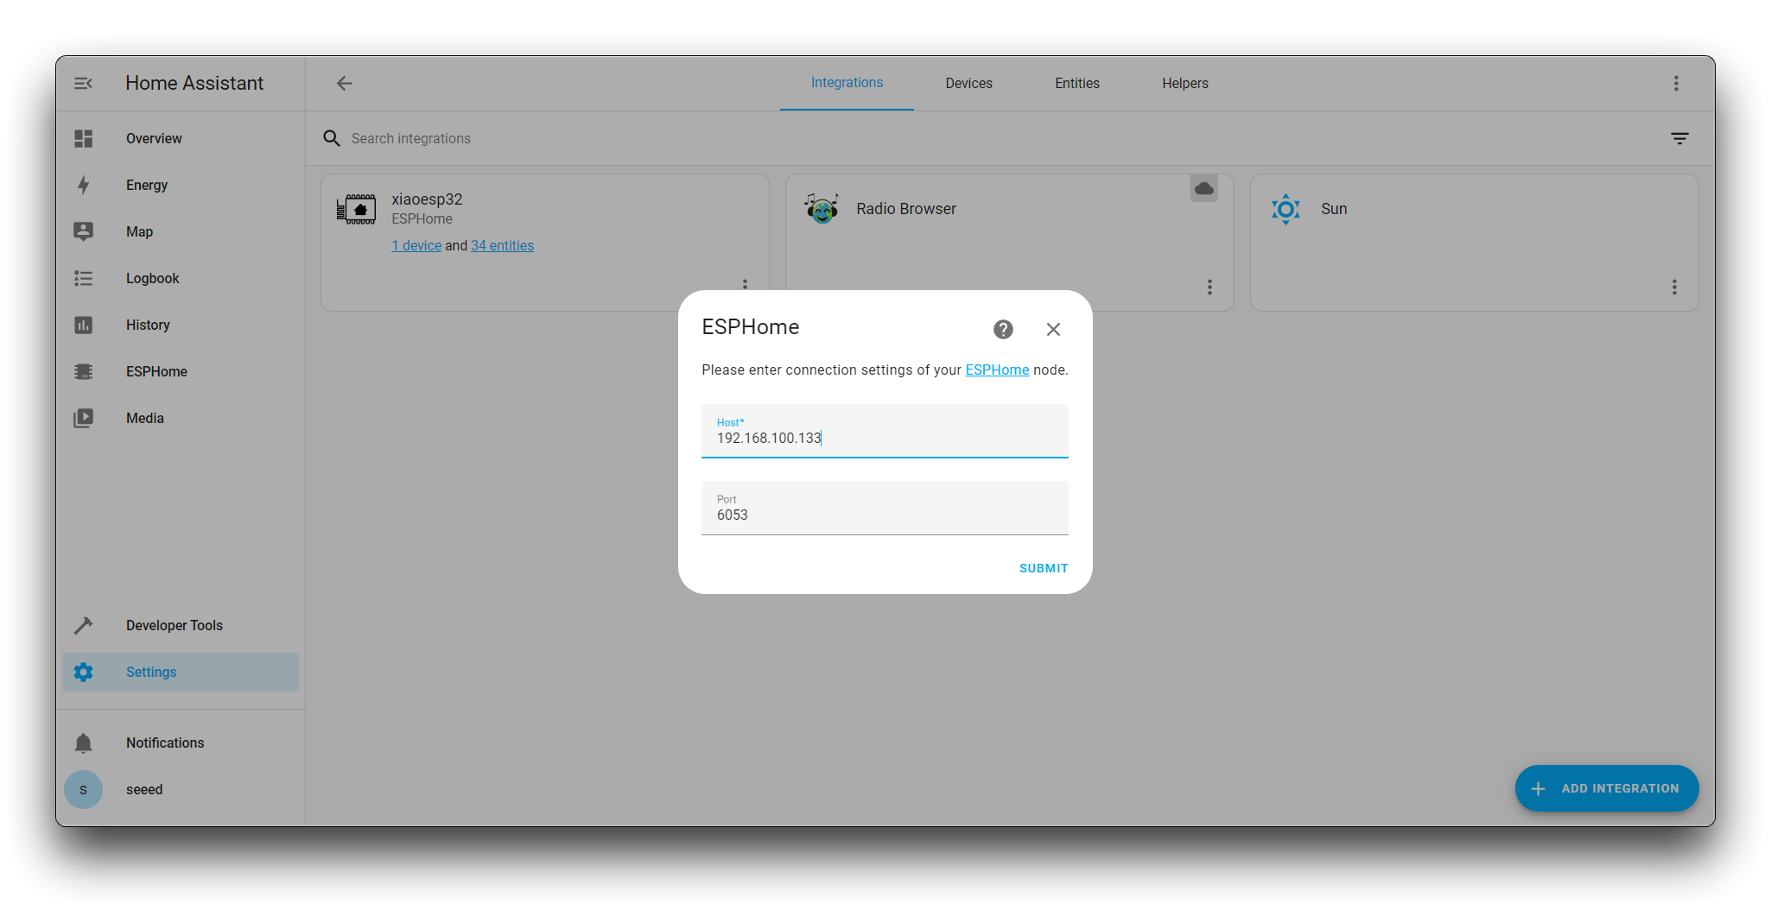Click the Port input field
This screenshot has width=1771, height=910.
(x=885, y=508)
